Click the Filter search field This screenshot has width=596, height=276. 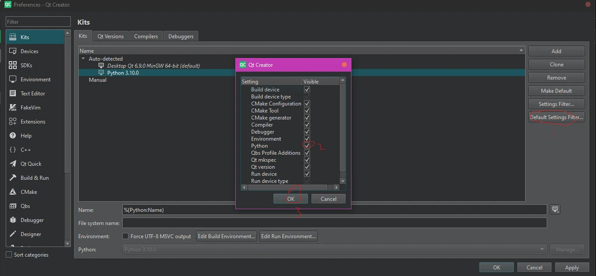click(38, 22)
